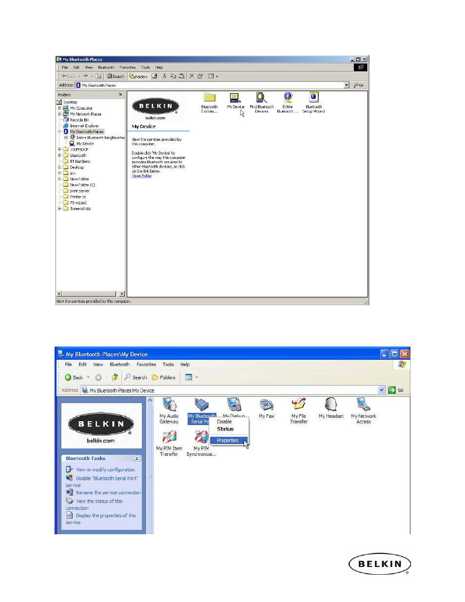Click the History icon in top toolbar

(x=155, y=76)
